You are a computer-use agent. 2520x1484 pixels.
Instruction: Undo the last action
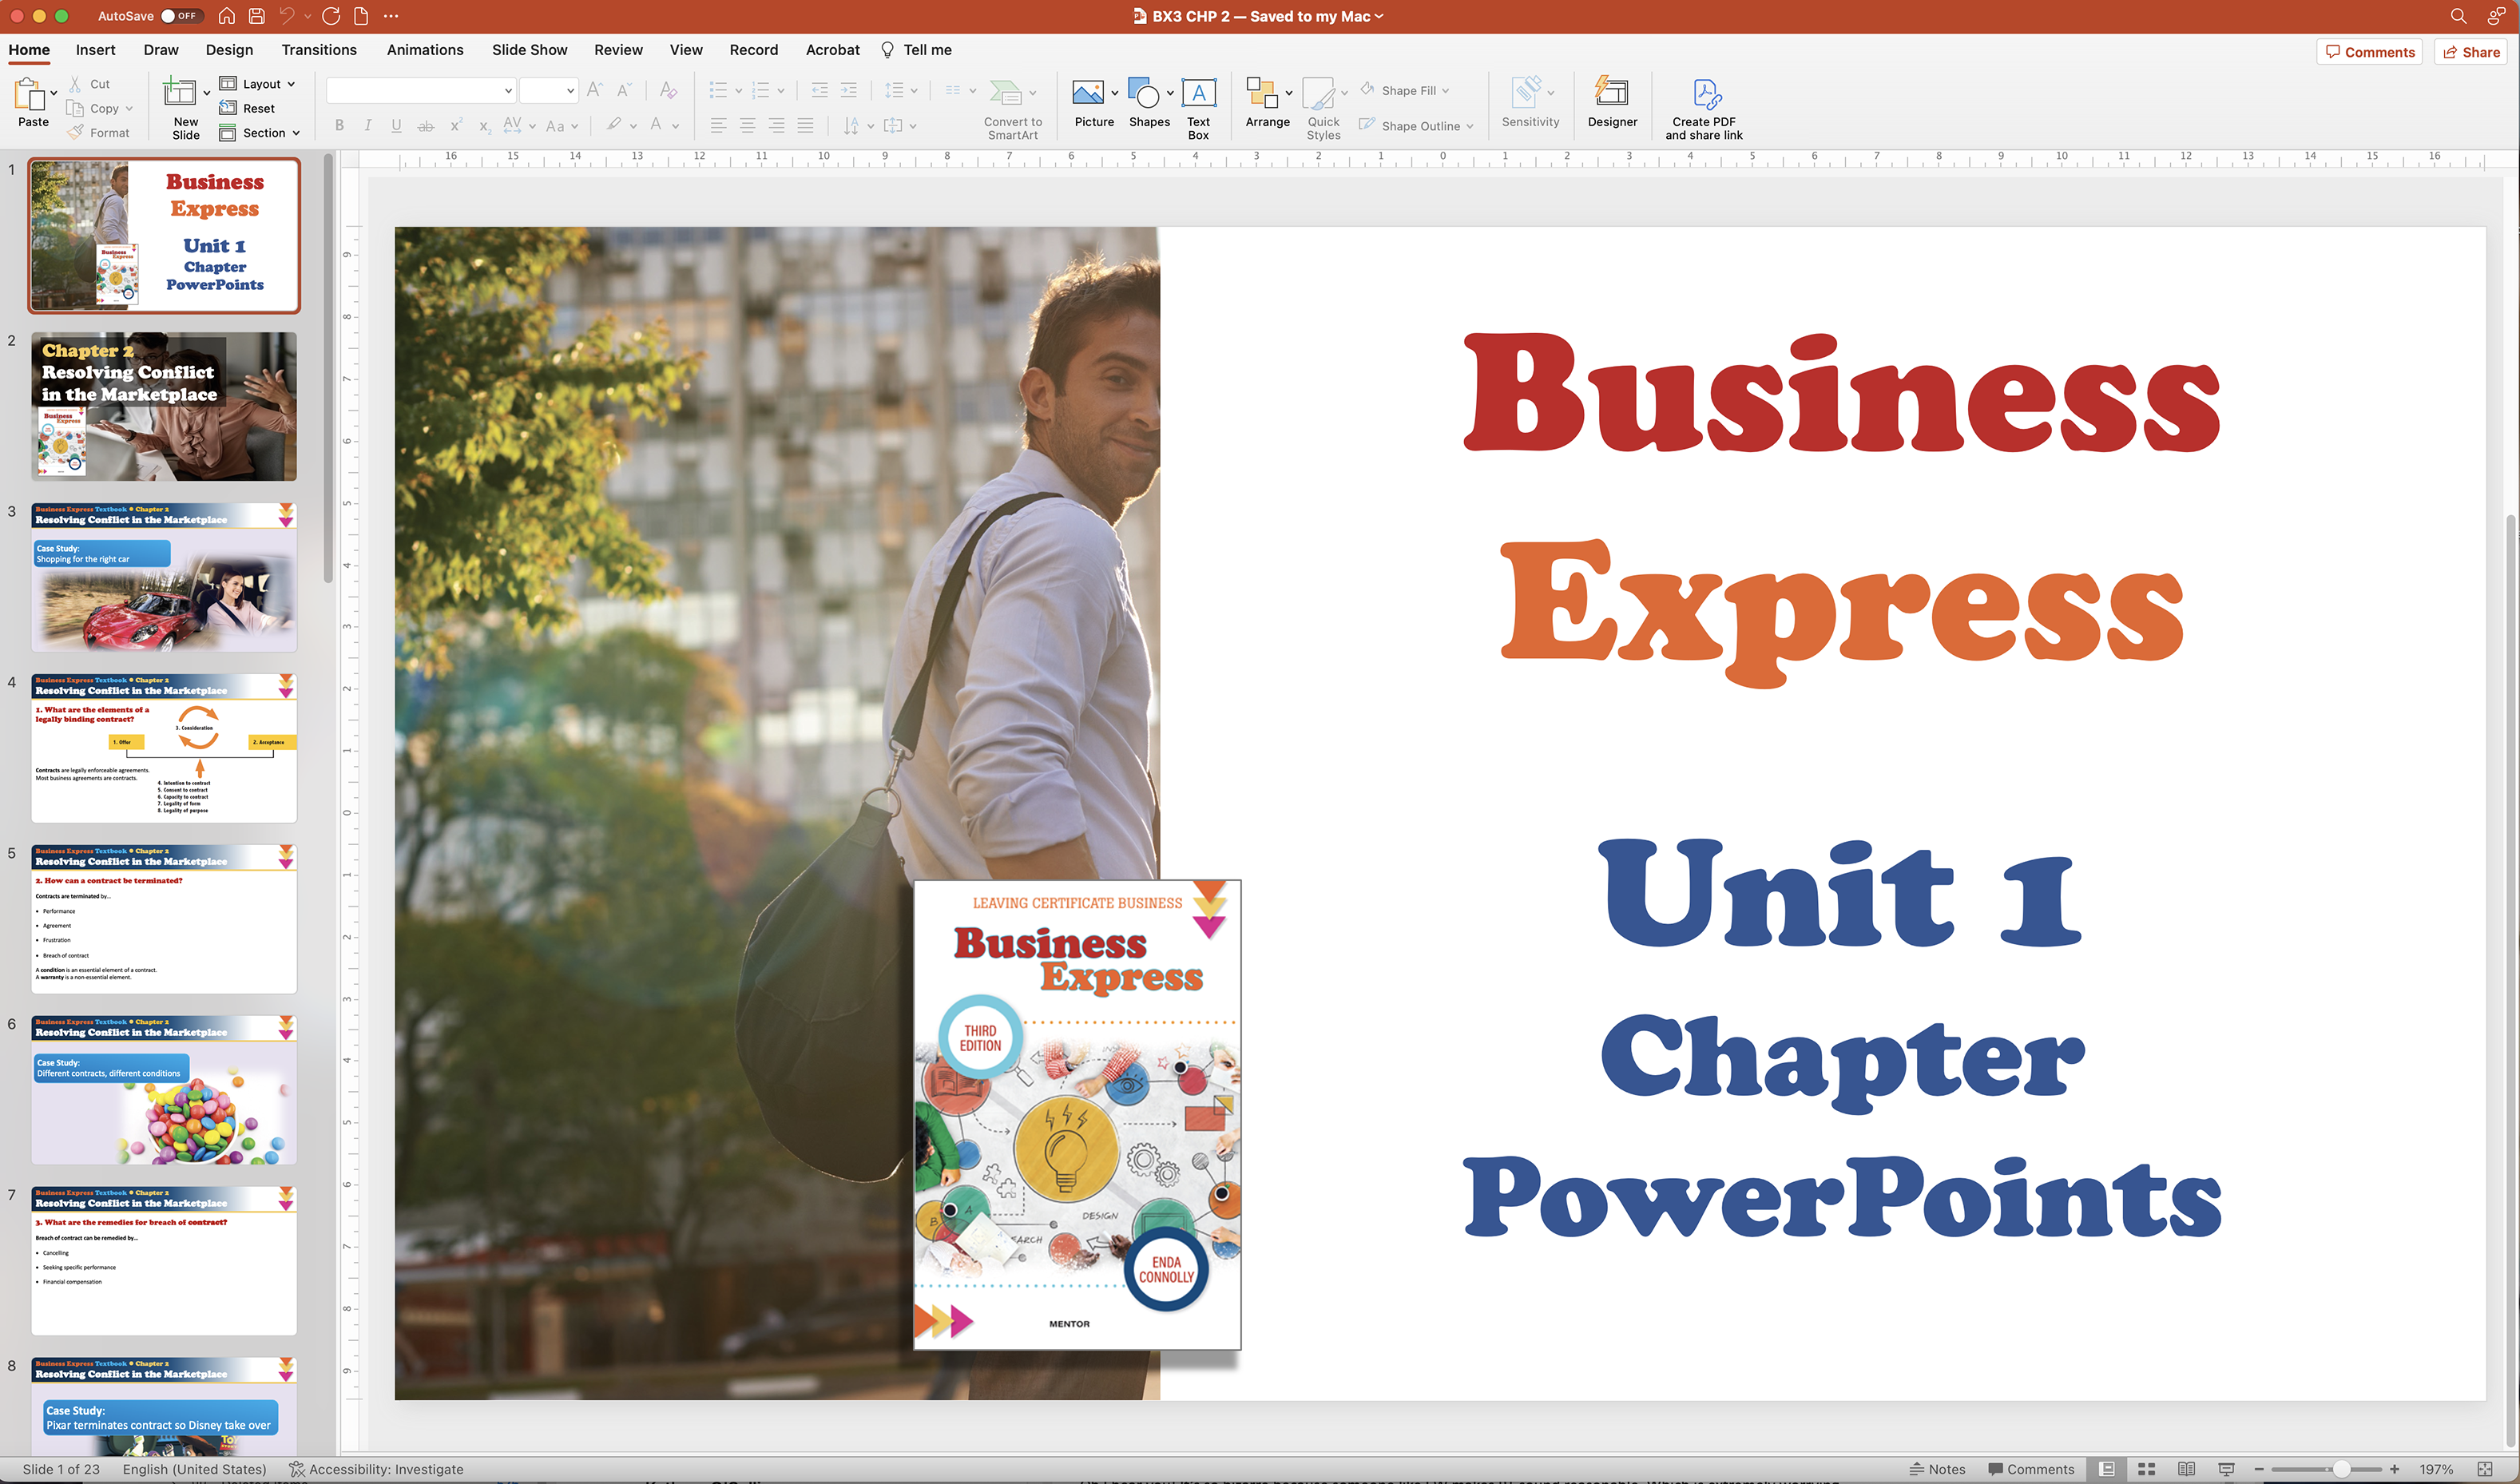(287, 16)
